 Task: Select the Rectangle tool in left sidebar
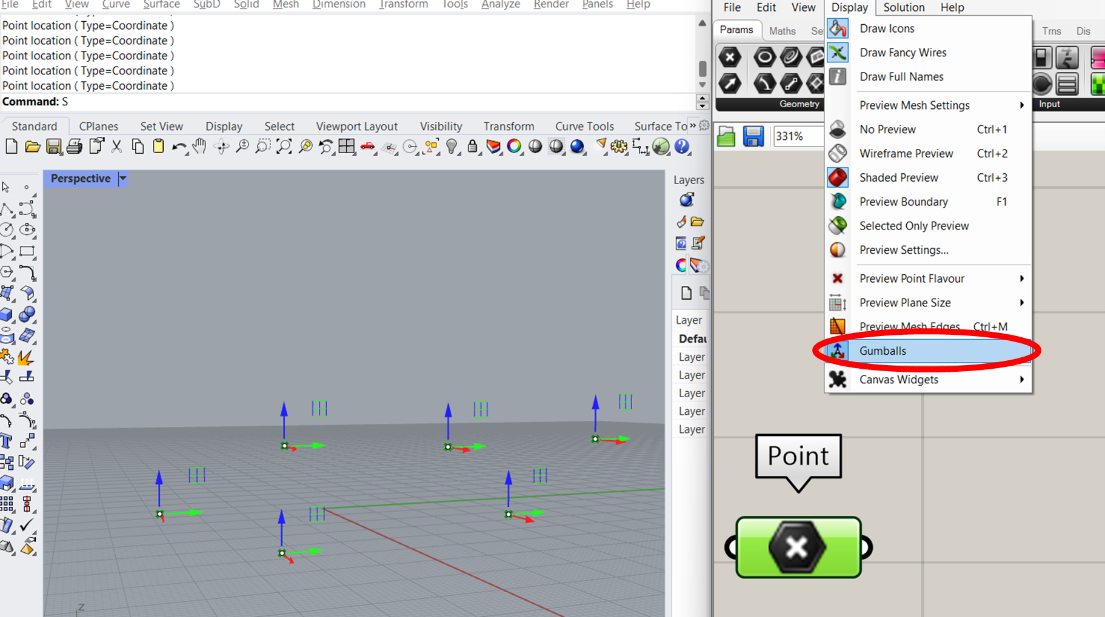pos(27,251)
